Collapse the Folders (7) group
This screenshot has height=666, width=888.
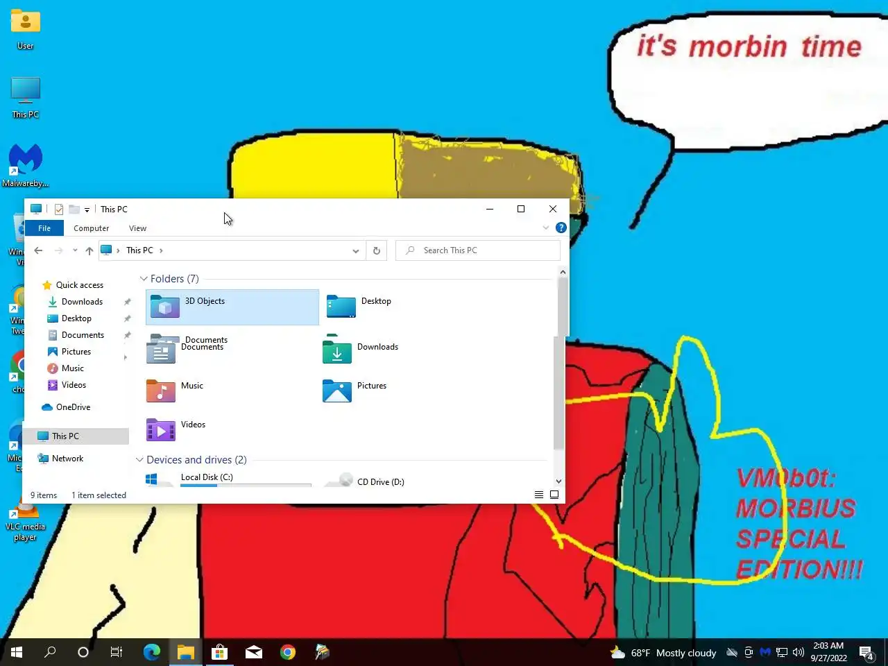point(144,279)
